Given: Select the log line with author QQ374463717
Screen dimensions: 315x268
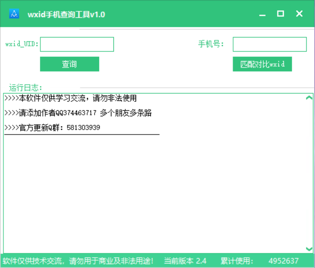Looking at the screenshot, I should click(x=78, y=113).
